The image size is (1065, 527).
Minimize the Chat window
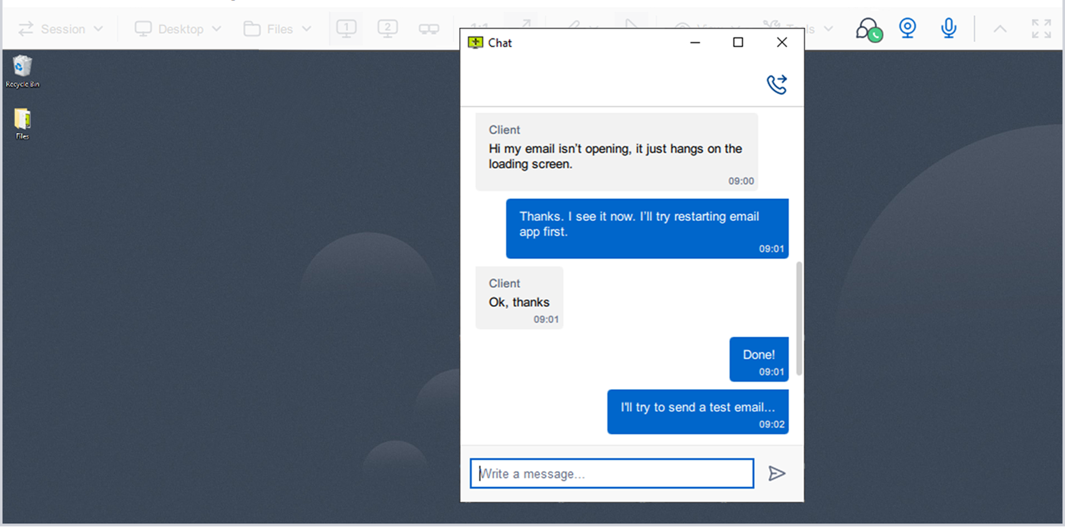click(695, 42)
